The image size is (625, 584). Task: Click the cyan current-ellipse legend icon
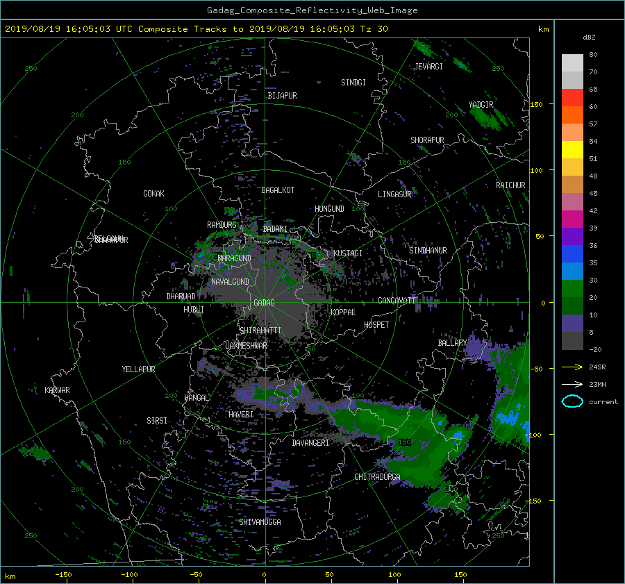point(572,401)
